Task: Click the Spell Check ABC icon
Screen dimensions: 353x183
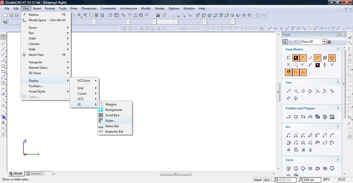Action: click(x=111, y=15)
